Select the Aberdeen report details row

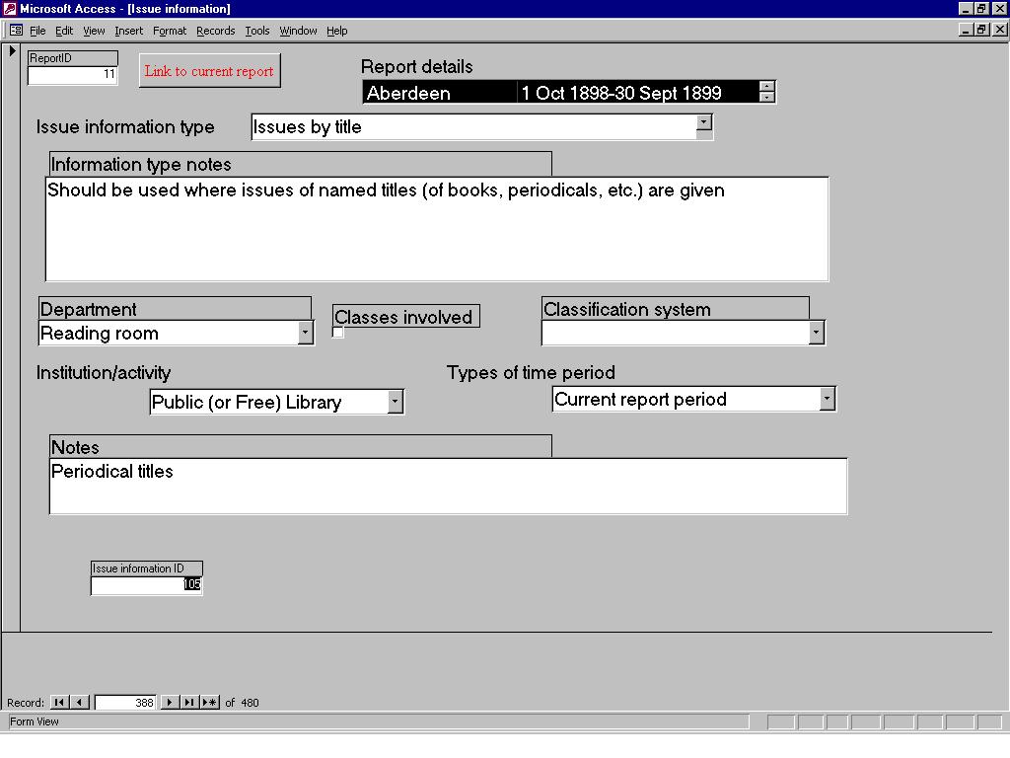tap(561, 93)
